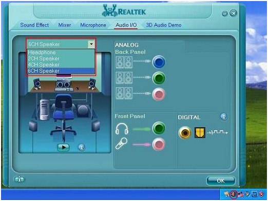Collapse the speaker configuration dropdown arrow
This screenshot has height=201, width=268.
91,44
